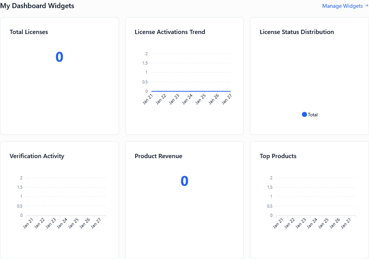Click Jan 27 label in Top Products chart
The image size is (369, 259).
pos(346,223)
